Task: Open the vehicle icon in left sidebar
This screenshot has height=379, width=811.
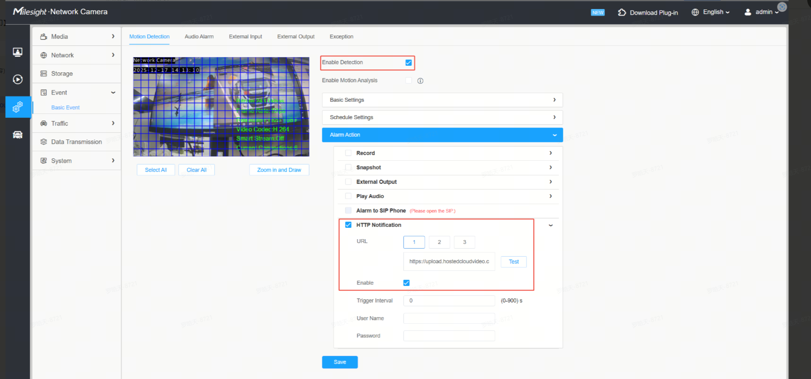Action: coord(17,135)
